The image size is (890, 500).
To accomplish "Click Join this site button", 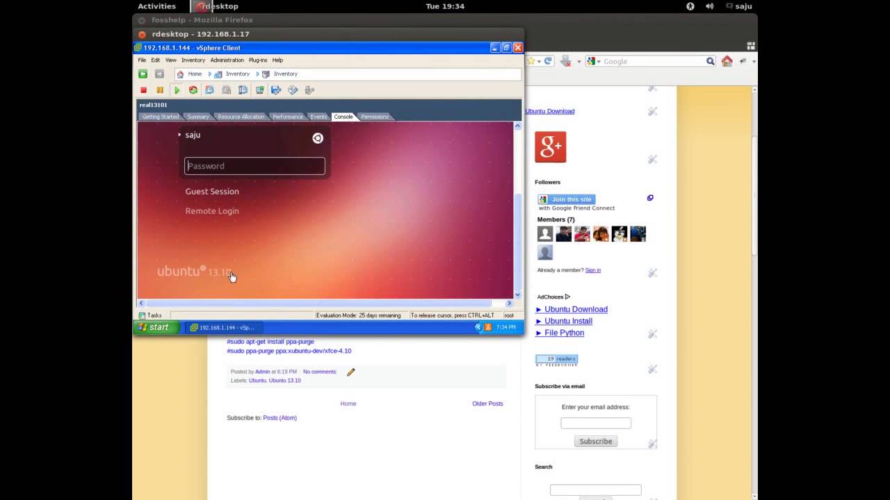I will (x=567, y=199).
